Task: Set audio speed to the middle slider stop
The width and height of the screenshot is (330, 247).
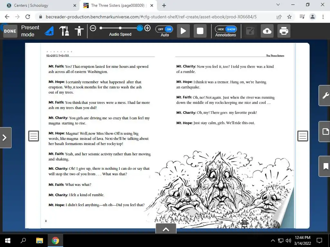Action: coord(120,28)
